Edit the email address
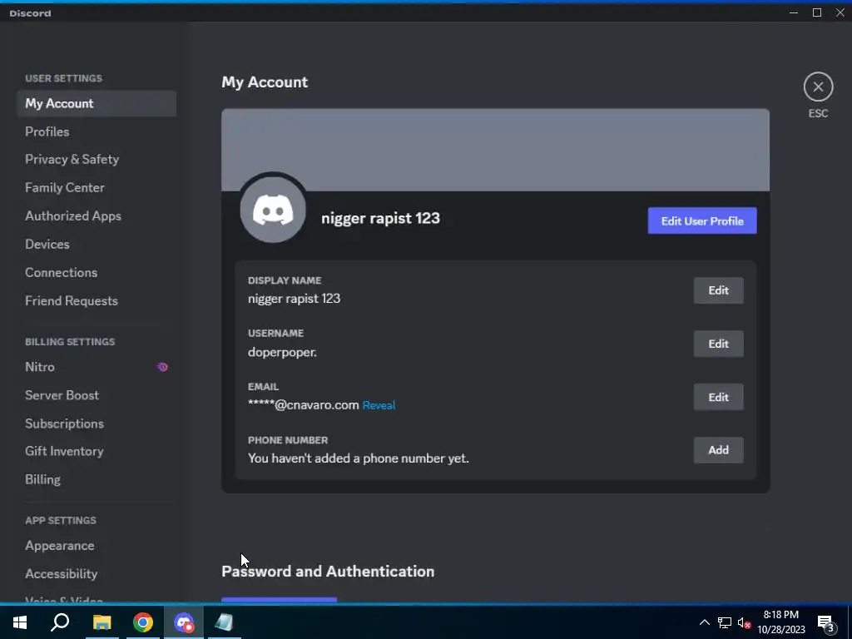852x639 pixels. [x=718, y=397]
